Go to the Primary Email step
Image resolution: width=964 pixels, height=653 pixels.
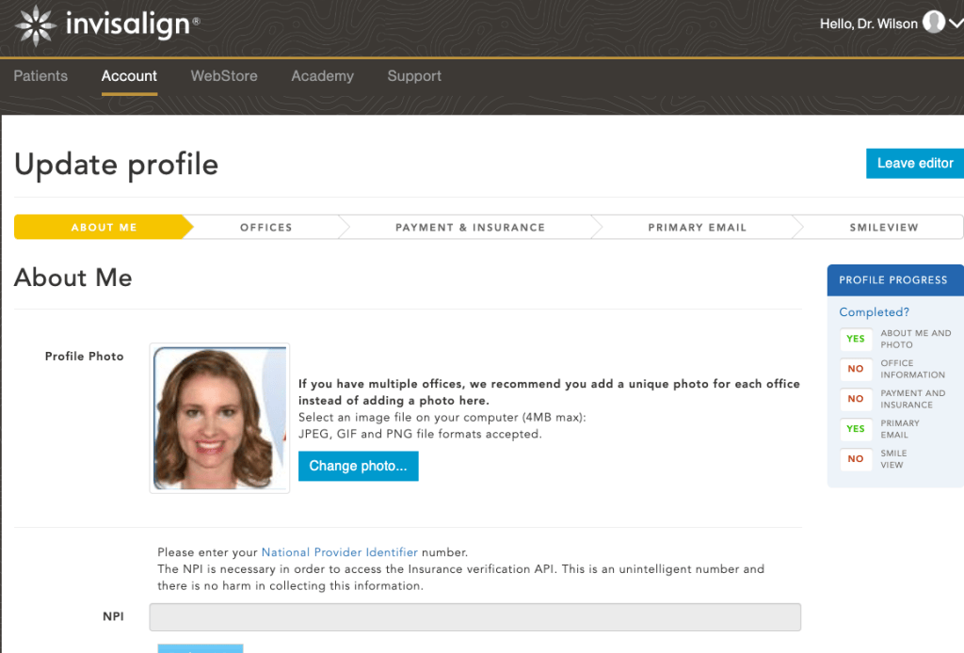(x=698, y=228)
